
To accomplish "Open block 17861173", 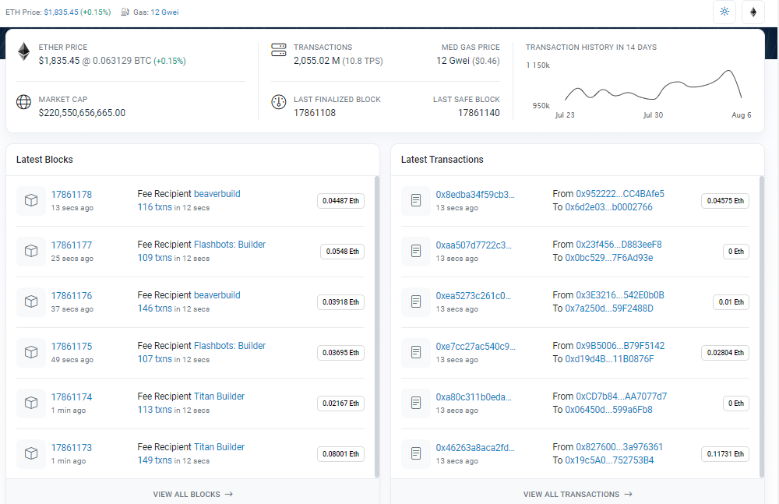I will (72, 448).
